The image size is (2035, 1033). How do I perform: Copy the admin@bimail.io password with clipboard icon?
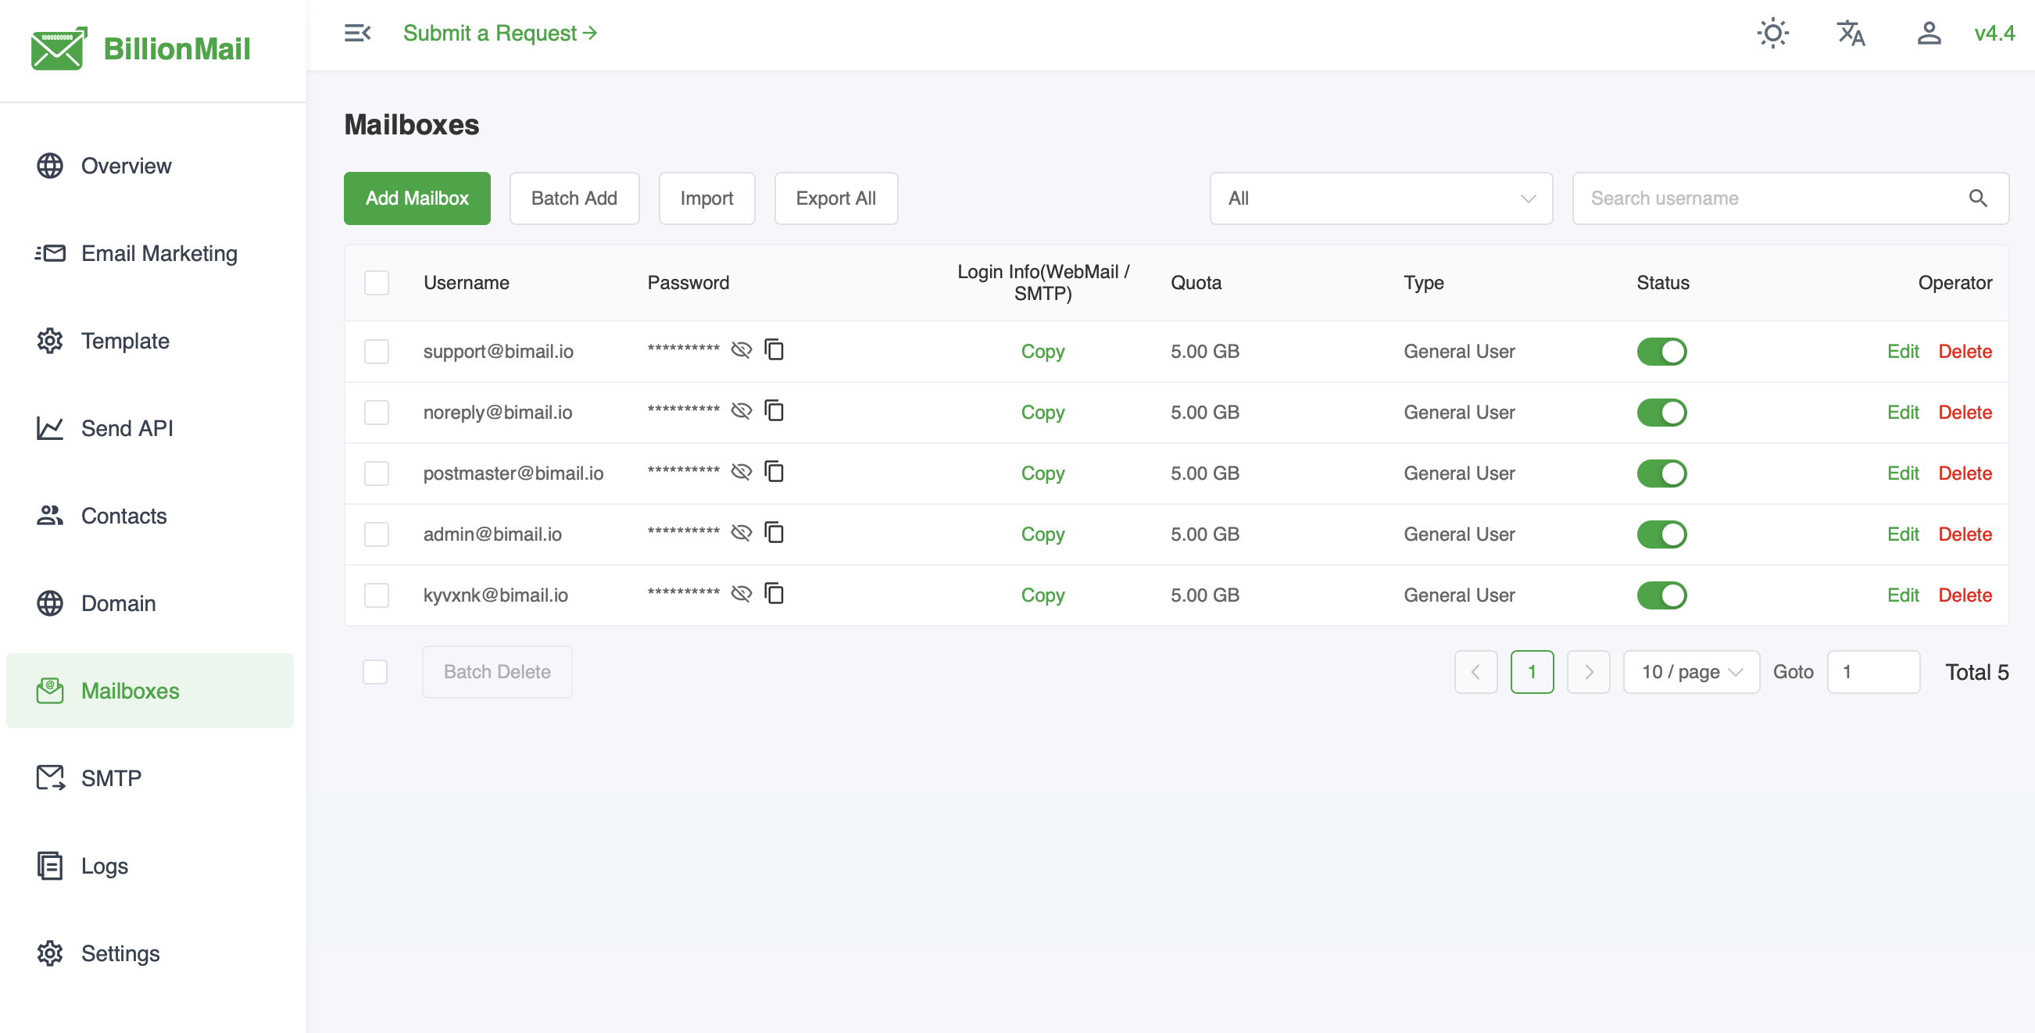coord(774,533)
